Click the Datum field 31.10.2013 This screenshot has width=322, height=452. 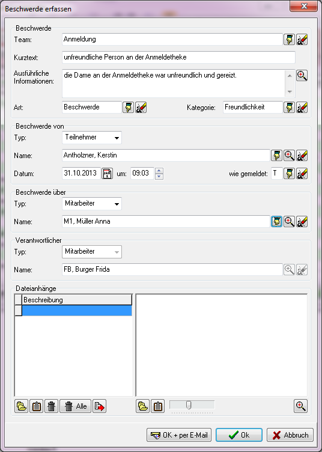82,174
